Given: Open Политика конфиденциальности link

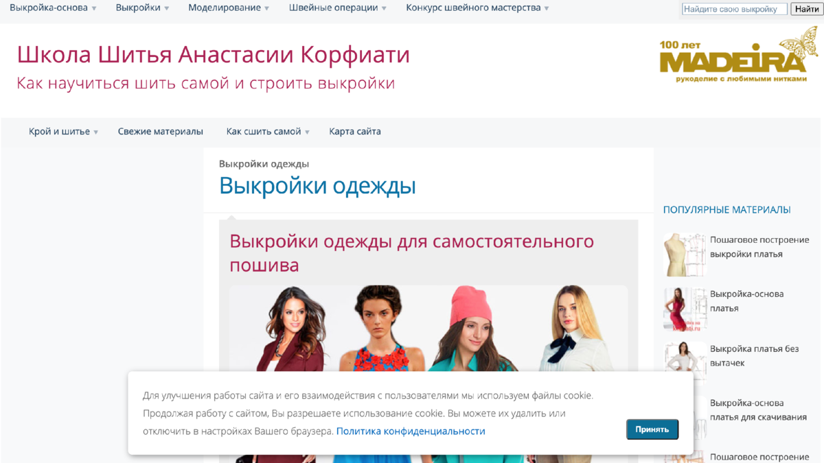Looking at the screenshot, I should tap(410, 430).
